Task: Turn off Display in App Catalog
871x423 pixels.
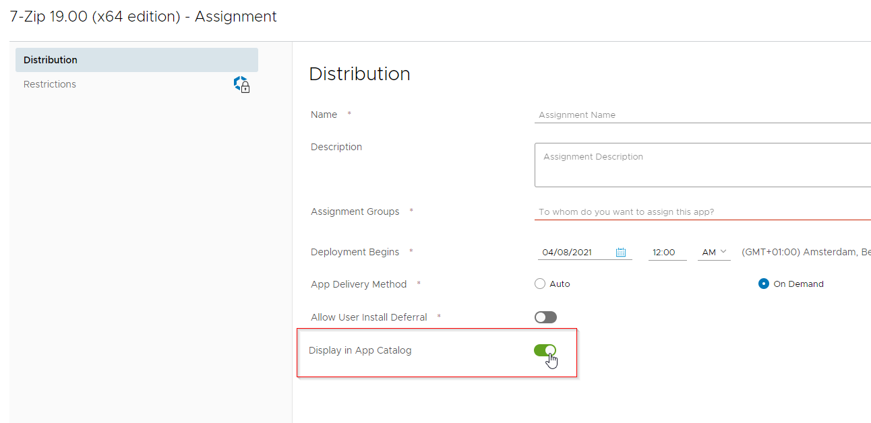Action: (x=545, y=350)
